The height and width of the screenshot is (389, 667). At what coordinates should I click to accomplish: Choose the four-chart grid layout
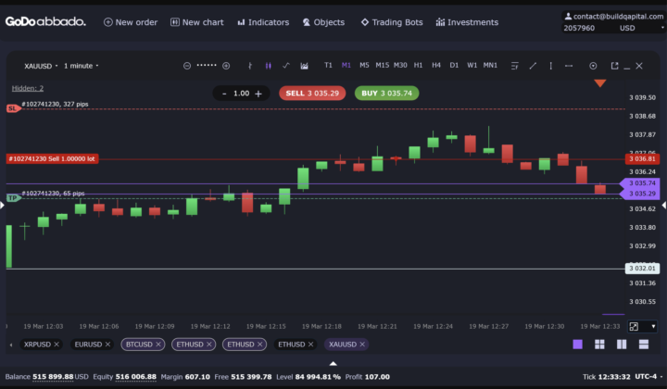[x=599, y=345]
